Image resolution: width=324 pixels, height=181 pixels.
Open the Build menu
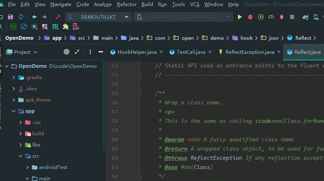click(x=147, y=4)
